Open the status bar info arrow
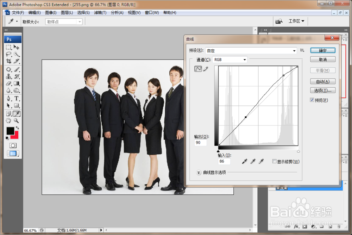This screenshot has height=235, width=352. point(101,230)
